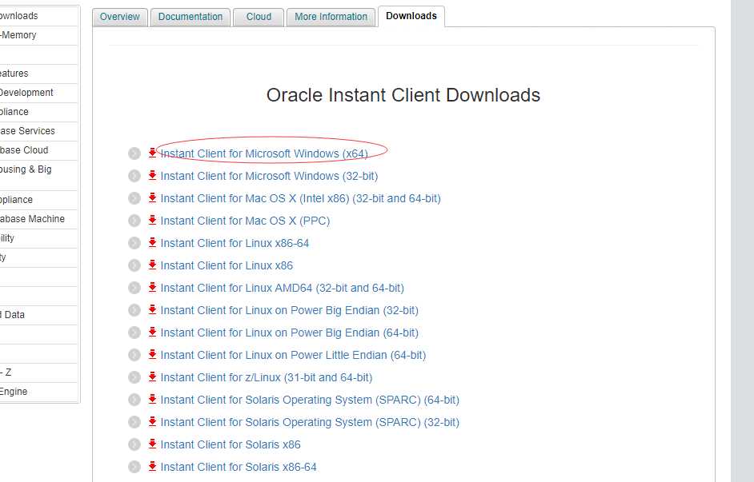754x482 pixels.
Task: Click gray bullet beside Solaris x86-64 entry
Action: tap(134, 467)
